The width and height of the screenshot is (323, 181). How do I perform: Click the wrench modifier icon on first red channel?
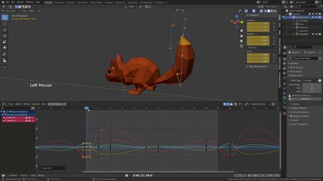[27, 118]
